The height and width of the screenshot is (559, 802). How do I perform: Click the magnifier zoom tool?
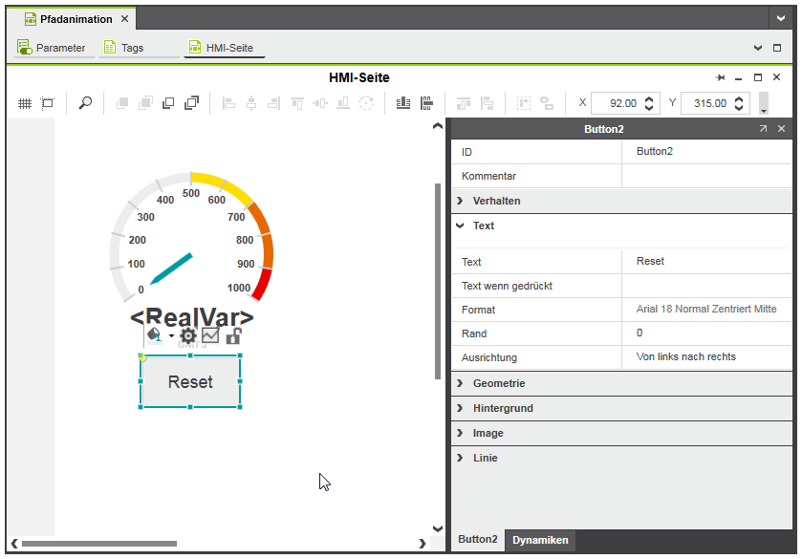pyautogui.click(x=85, y=103)
